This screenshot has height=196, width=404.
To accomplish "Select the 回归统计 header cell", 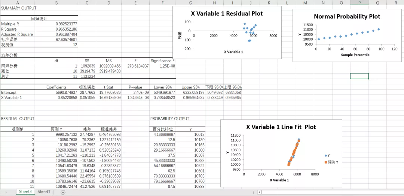I will [39, 19].
